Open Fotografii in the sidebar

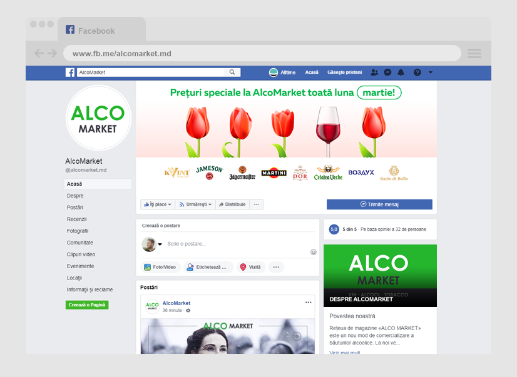[x=78, y=231]
